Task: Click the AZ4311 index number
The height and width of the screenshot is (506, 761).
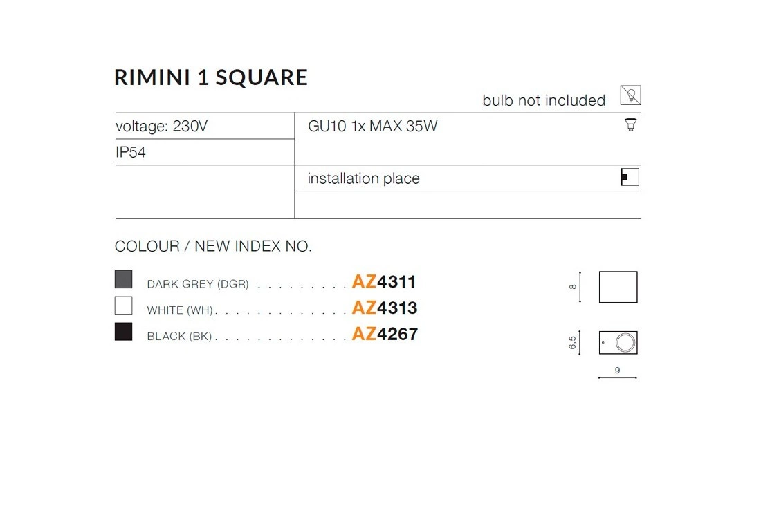Action: pyautogui.click(x=384, y=282)
